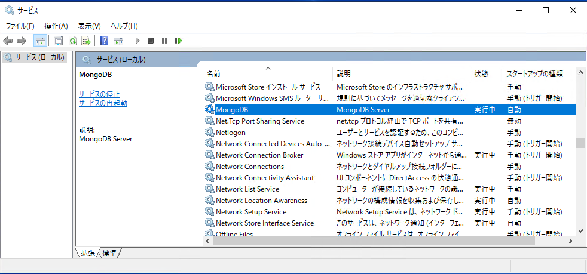Export list using the toolbar icon
Image resolution: width=587 pixels, height=274 pixels.
[x=87, y=41]
